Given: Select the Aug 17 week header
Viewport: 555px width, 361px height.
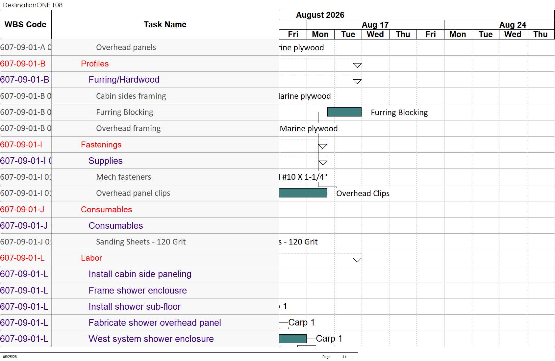Looking at the screenshot, I should [x=375, y=25].
